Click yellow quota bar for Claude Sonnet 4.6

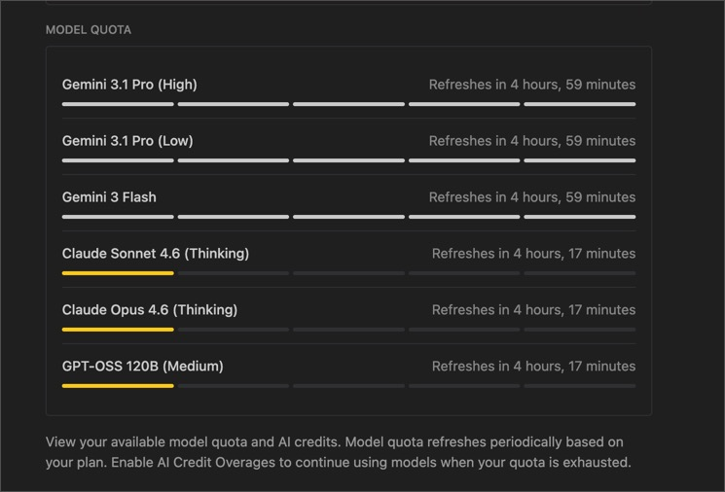[x=118, y=273]
